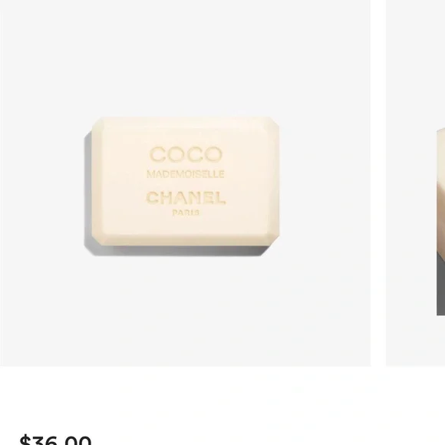Click the grey background above the soap
The image size is (445, 445).
click(x=185, y=57)
